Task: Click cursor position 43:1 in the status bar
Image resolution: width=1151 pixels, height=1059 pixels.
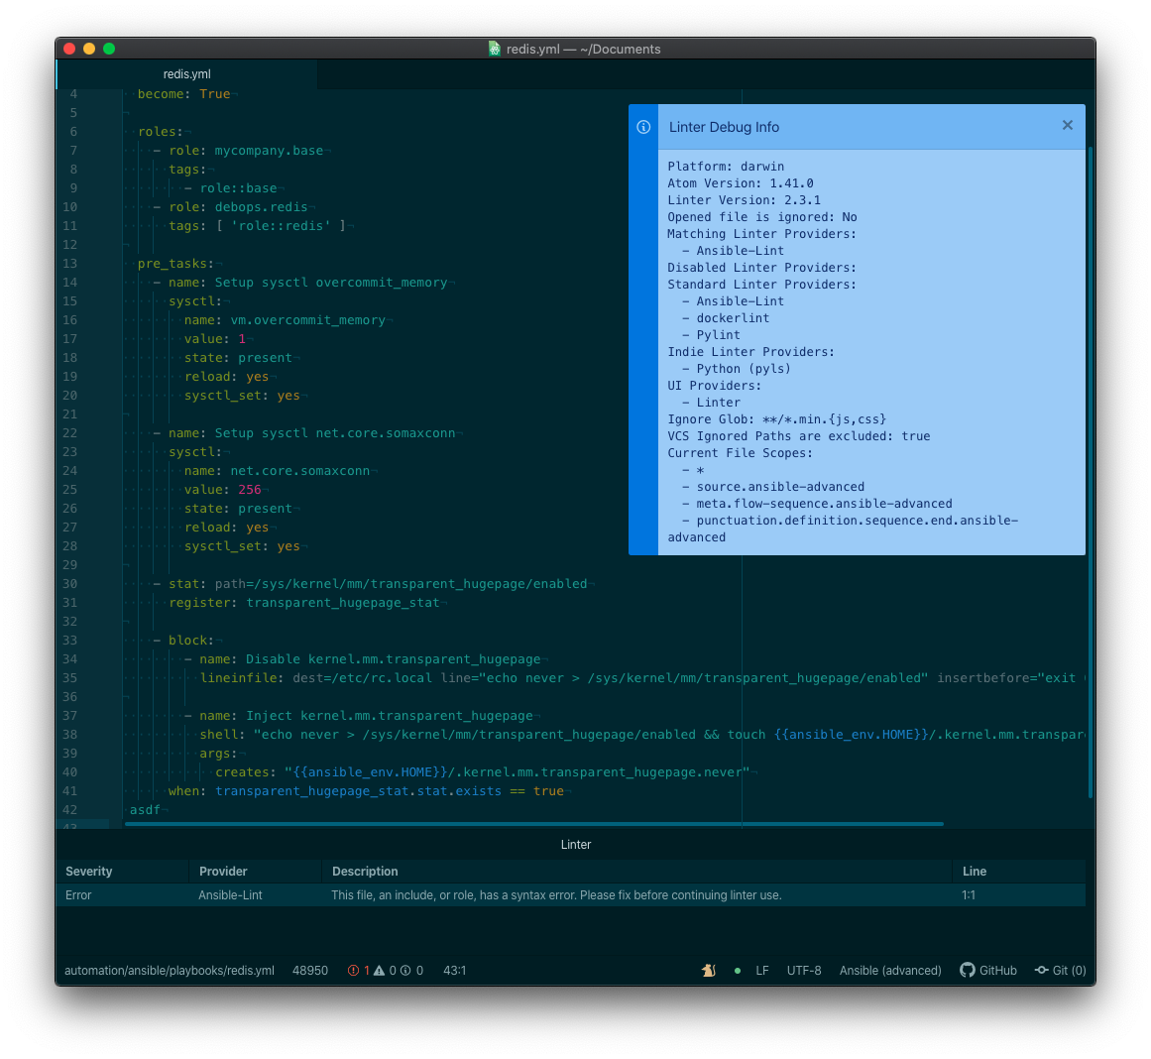Action: click(454, 970)
